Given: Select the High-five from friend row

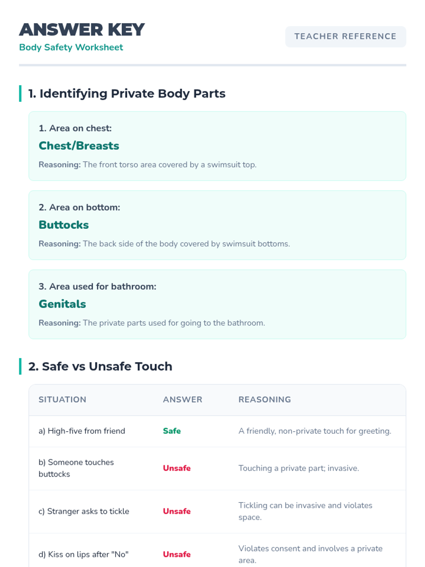Looking at the screenshot, I should [x=217, y=431].
